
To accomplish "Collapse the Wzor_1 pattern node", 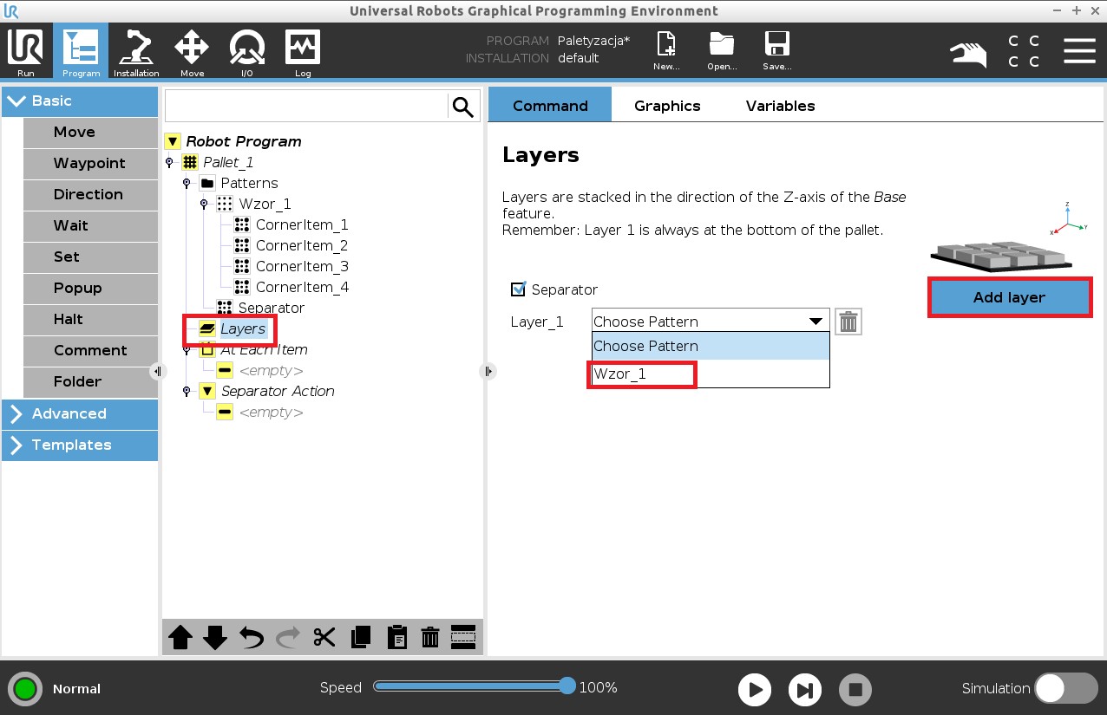I will pyautogui.click(x=204, y=204).
